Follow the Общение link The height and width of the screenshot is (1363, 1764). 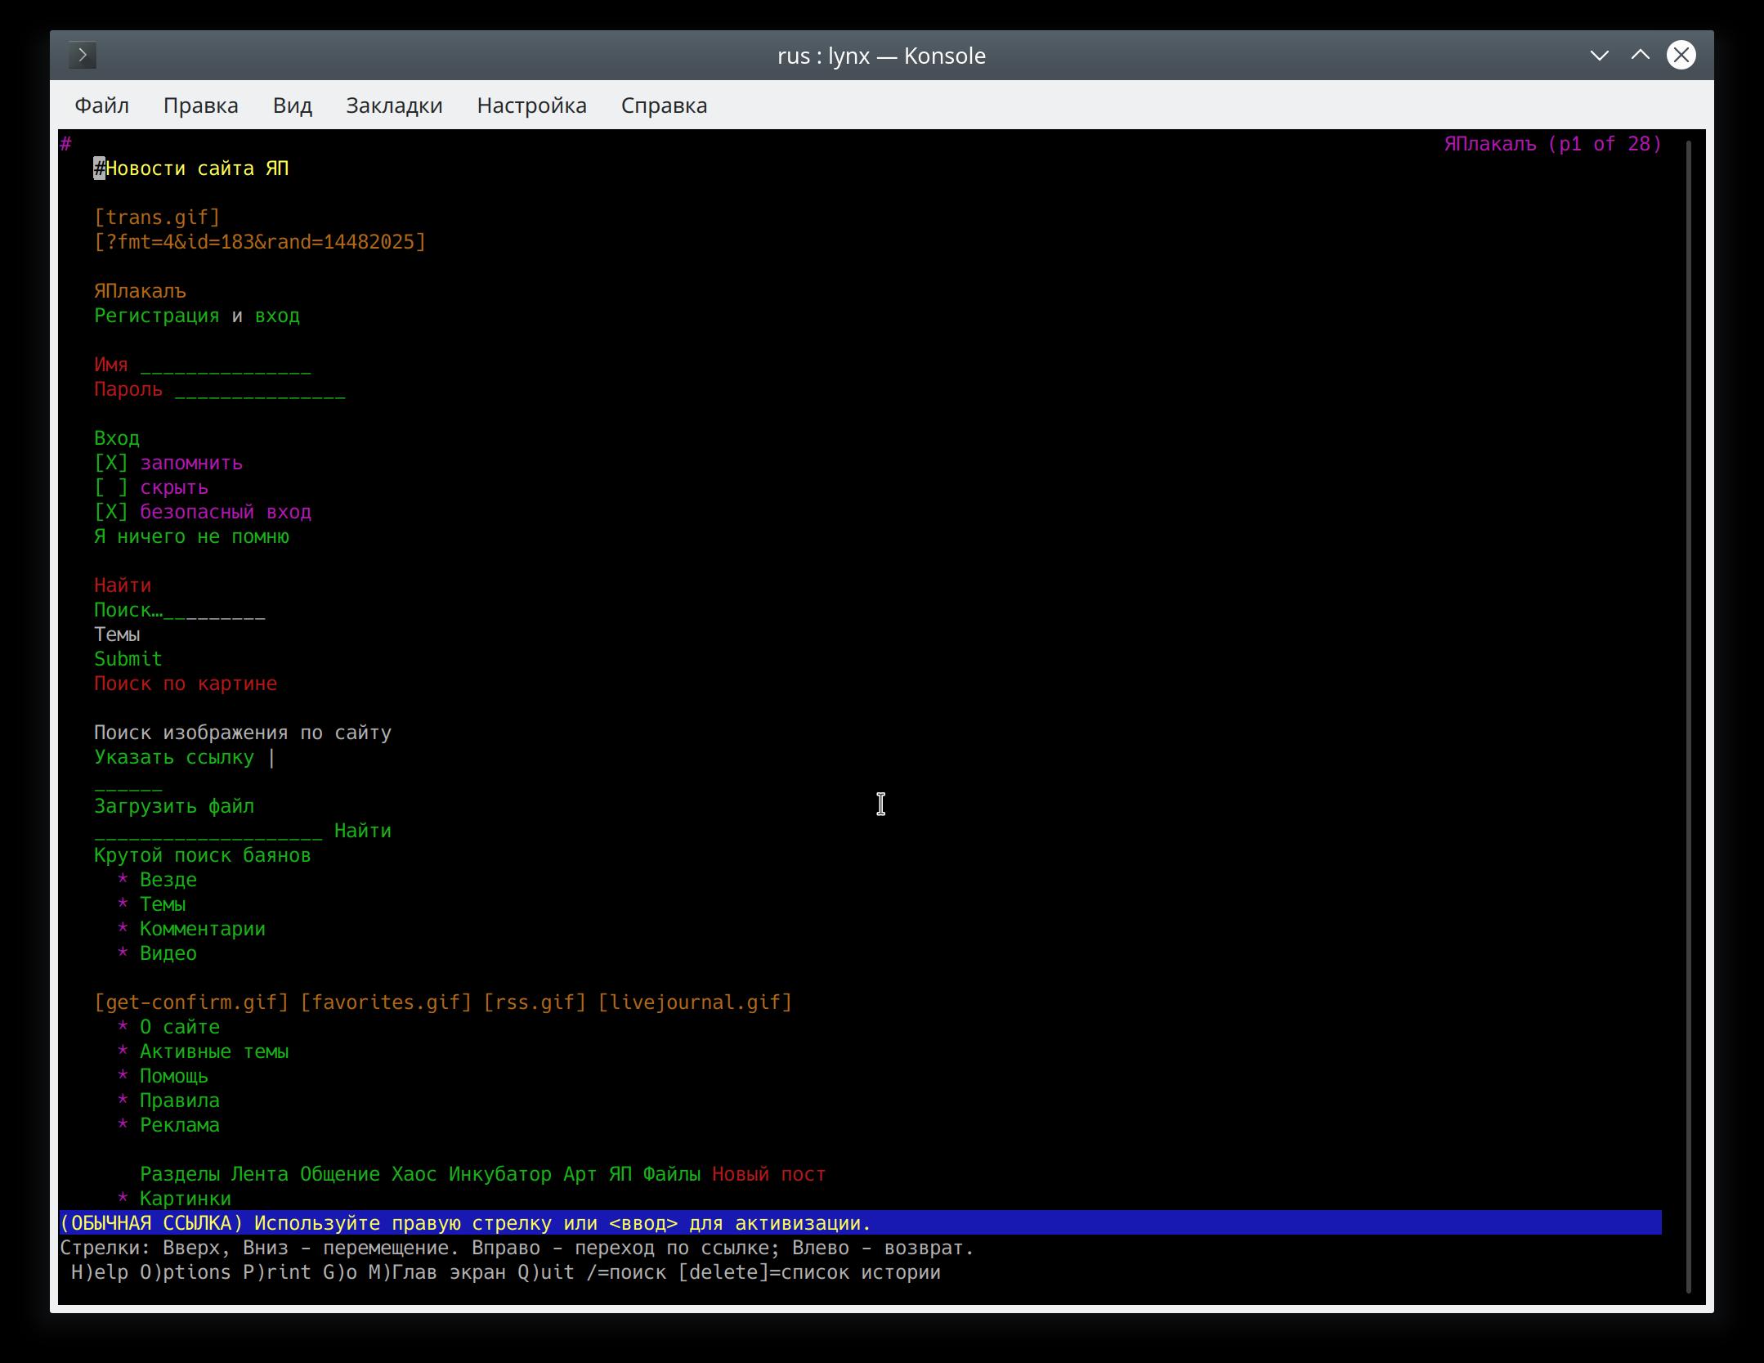pos(340,1174)
